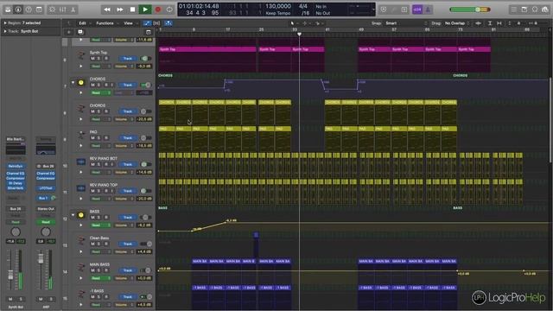Screen dimensions: 553x311
Task: Mute the Clean Bass track
Action: [92, 244]
